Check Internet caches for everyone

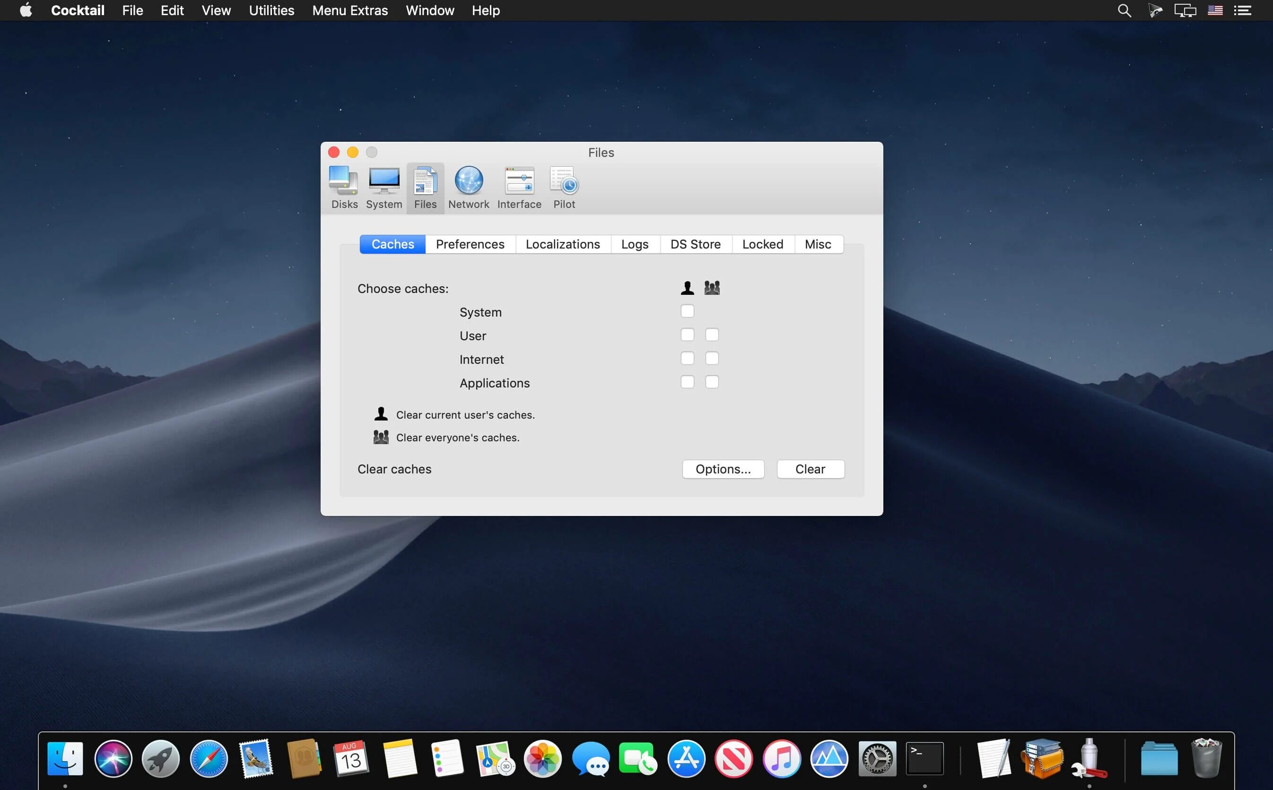[712, 358]
